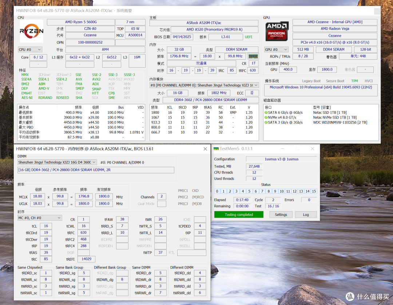Click the tREFI value field 14029
393x305 pixels.
(87, 259)
